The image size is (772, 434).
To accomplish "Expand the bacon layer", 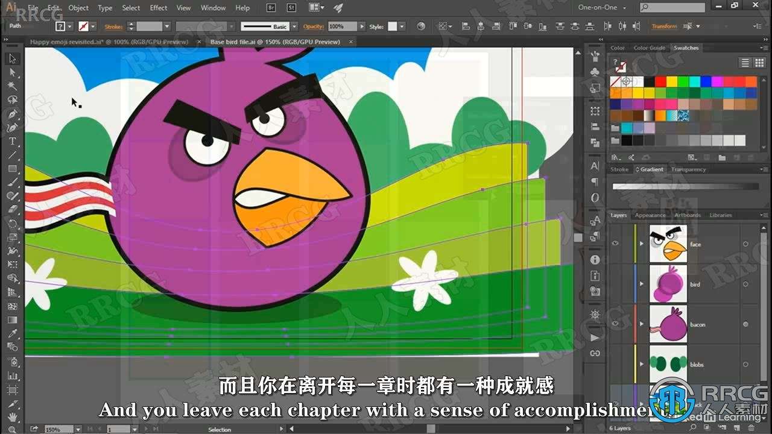I will pos(641,324).
